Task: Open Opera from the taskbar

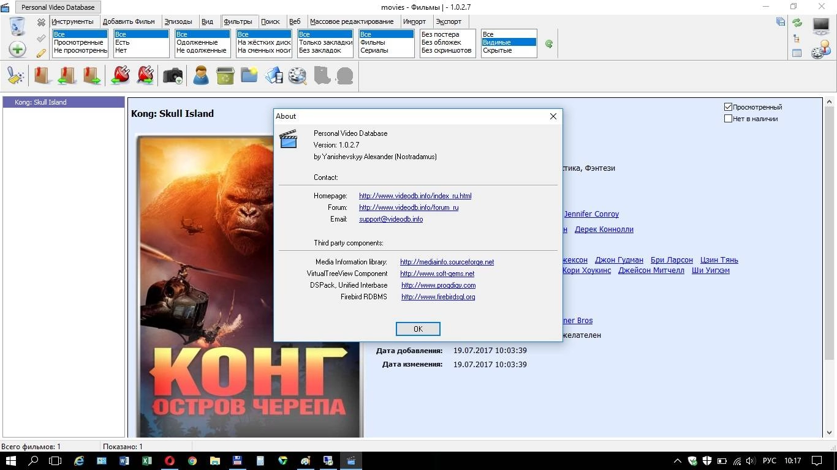Action: pos(169,461)
